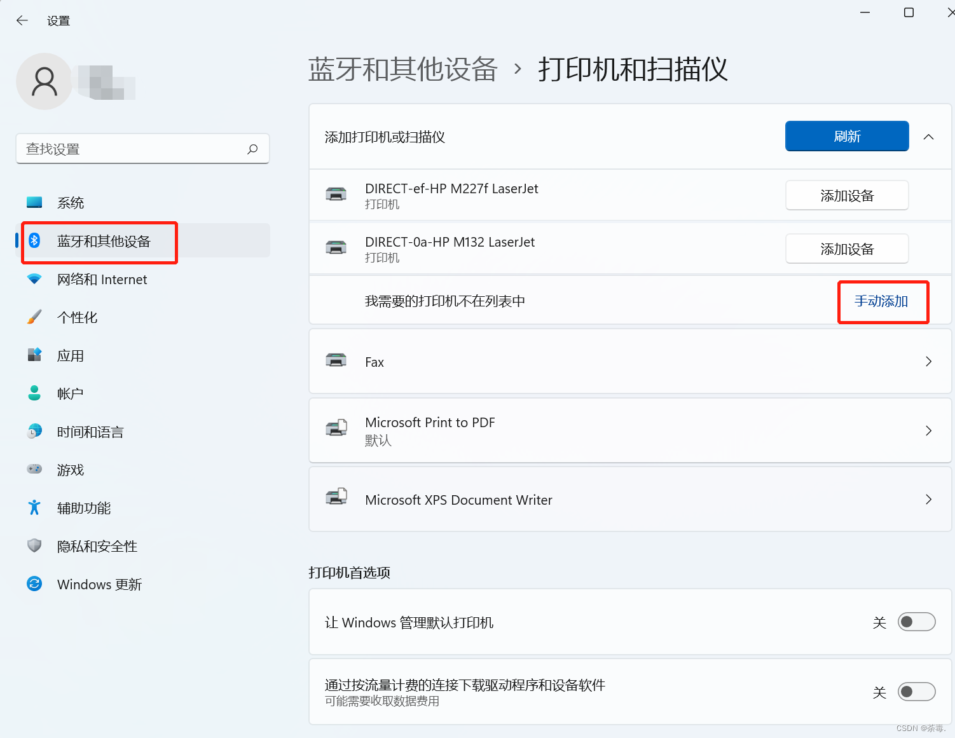
Task: Click the 帐户 person icon
Action: pos(34,393)
